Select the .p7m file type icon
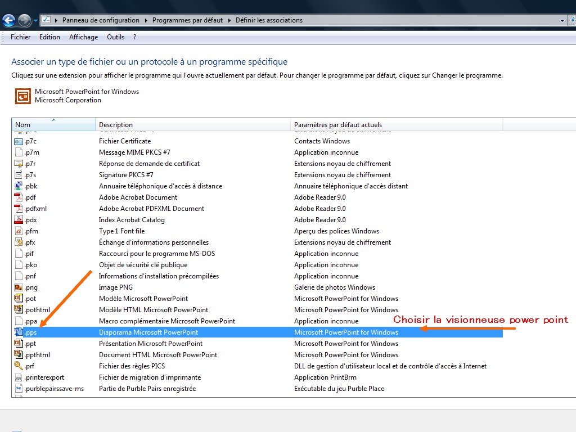 pos(19,152)
